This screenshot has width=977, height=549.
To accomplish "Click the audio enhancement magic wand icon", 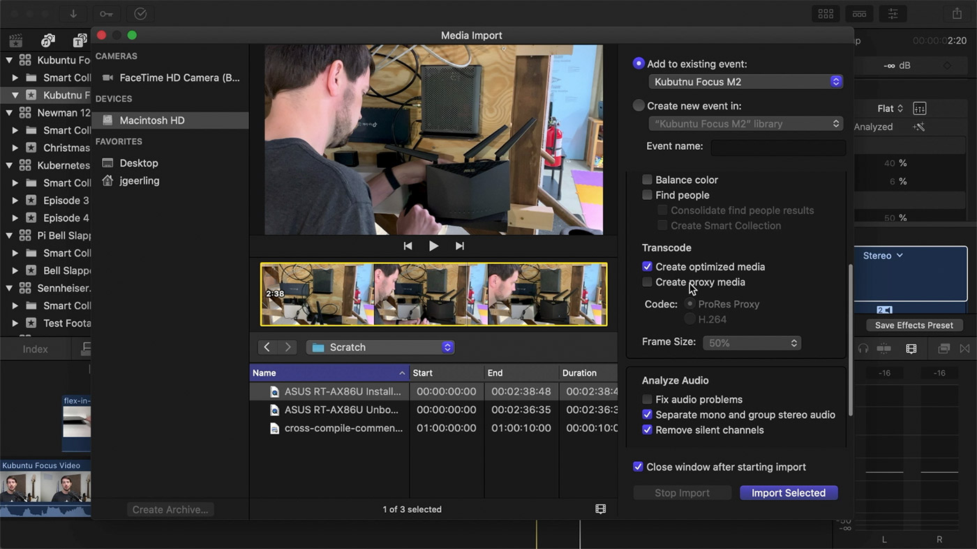I will 918,127.
